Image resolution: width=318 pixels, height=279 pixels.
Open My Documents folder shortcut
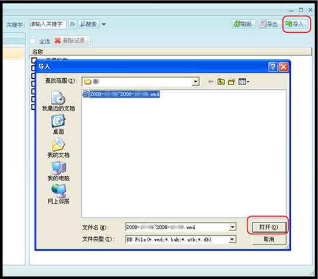click(58, 148)
